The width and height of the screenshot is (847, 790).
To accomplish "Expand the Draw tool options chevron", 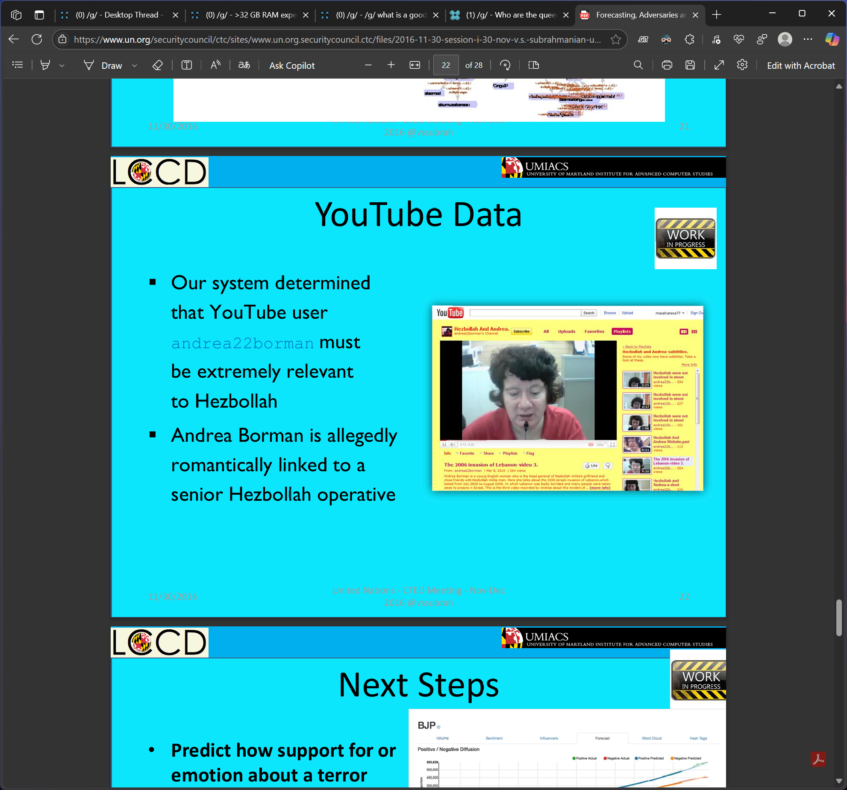I will pos(135,65).
